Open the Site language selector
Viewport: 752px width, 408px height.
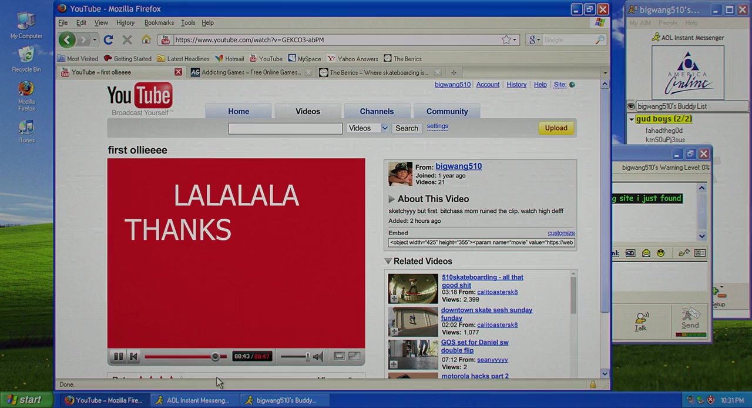[x=564, y=85]
